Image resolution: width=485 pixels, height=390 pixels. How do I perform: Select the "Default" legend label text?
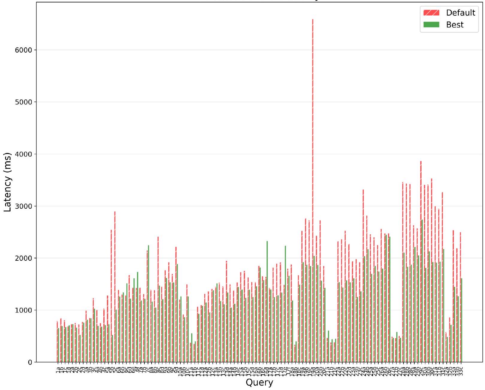click(x=460, y=13)
